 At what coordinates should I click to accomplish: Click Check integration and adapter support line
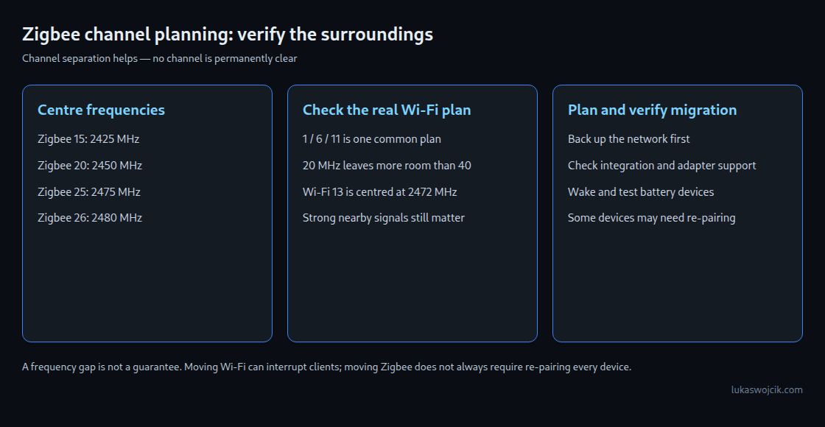pyautogui.click(x=662, y=165)
